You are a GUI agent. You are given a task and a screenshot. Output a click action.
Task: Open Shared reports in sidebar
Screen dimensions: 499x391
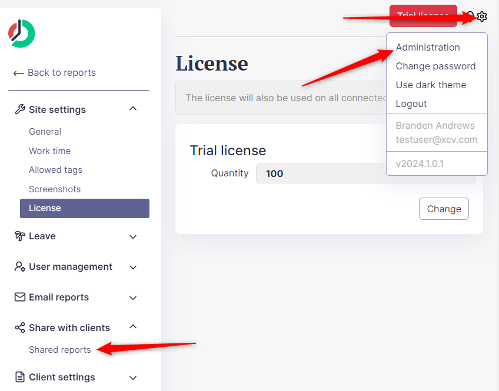tap(60, 350)
